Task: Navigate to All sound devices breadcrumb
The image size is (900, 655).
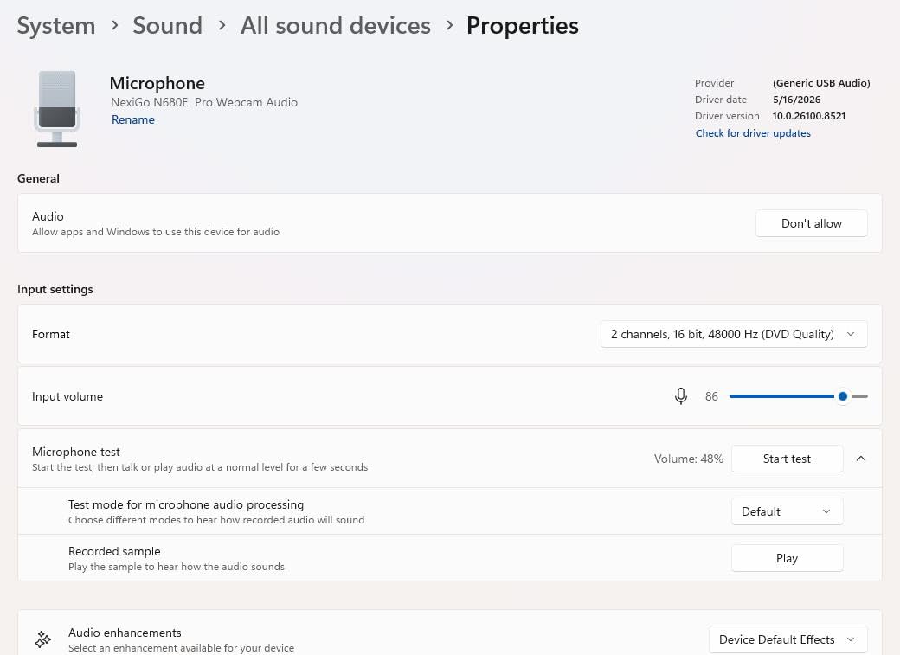Action: (335, 26)
